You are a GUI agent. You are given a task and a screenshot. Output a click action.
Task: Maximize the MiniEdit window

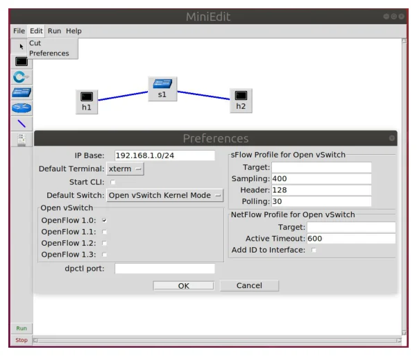point(394,17)
